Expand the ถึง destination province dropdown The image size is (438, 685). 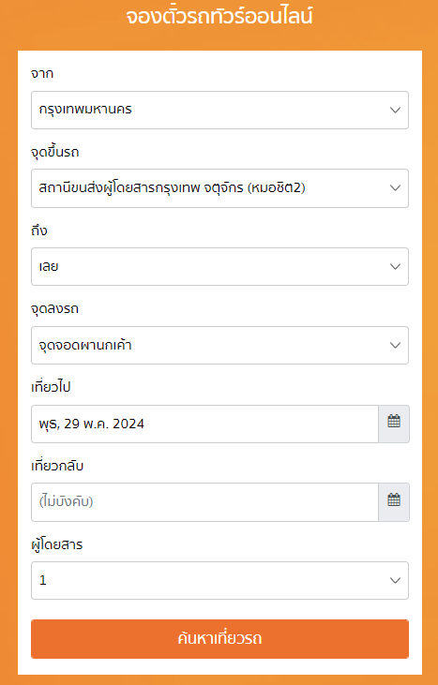click(x=219, y=266)
